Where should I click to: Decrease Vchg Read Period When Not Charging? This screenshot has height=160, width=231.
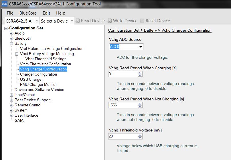click(140, 107)
